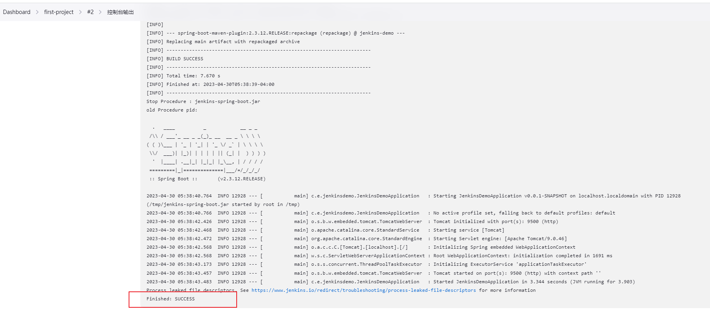Open the process-leaked-file-descriptors troubleshooting link
The image size is (710, 312).
point(363,290)
